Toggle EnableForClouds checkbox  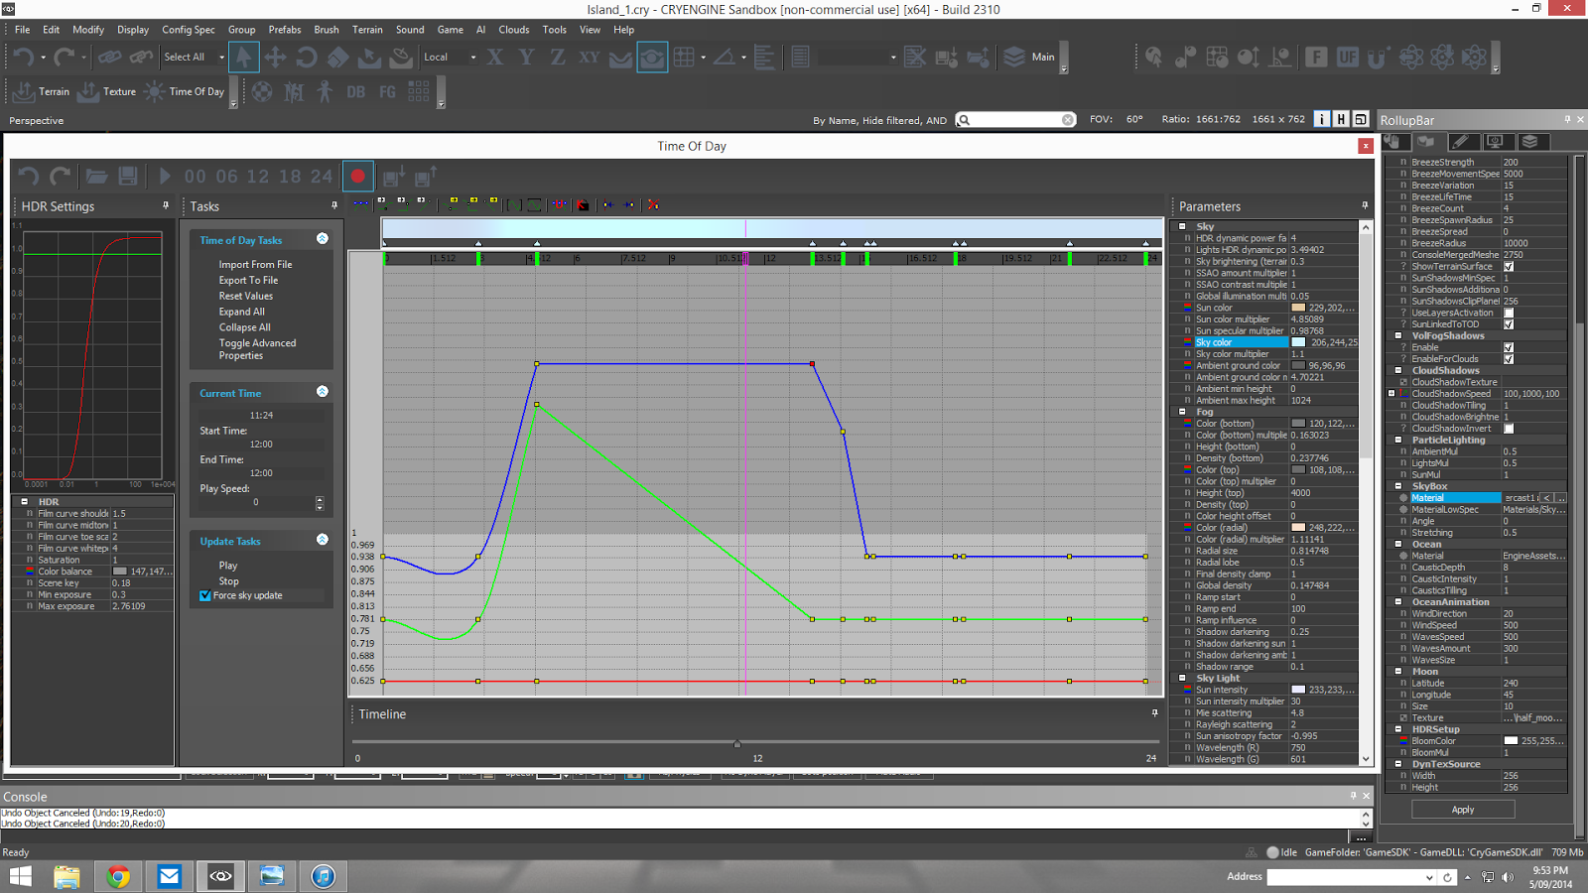pos(1509,359)
